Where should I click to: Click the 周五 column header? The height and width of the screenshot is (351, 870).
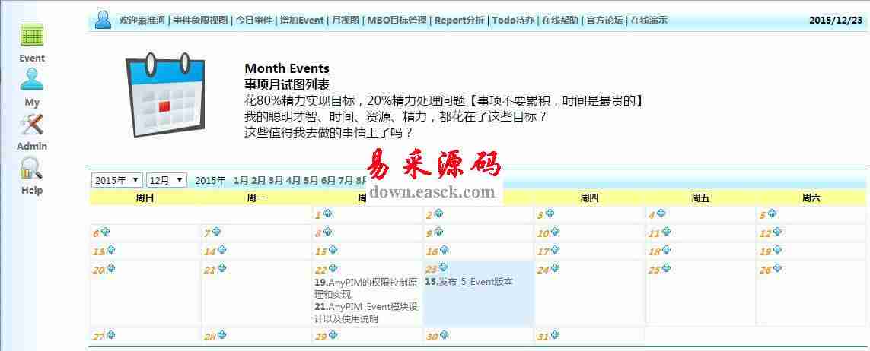(x=700, y=198)
